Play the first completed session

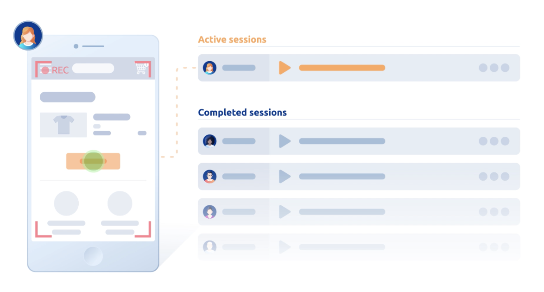coord(285,141)
